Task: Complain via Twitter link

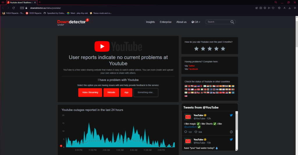Action: point(191,66)
